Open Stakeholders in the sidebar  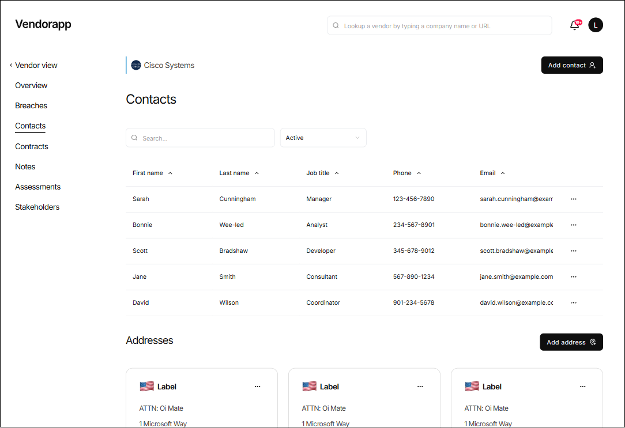point(37,207)
